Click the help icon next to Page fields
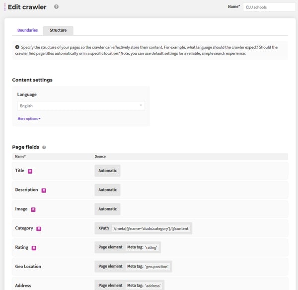Image resolution: width=298 pixels, height=290 pixels. (44, 147)
